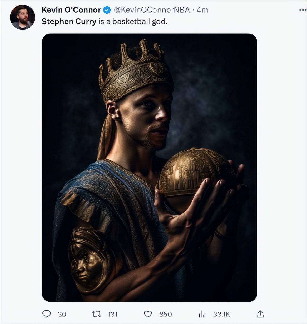Click the reply speech bubble icon
This screenshot has width=307, height=324.
47,314
